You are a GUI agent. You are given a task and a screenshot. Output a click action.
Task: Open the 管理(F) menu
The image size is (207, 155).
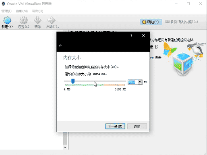[x=6, y=11]
